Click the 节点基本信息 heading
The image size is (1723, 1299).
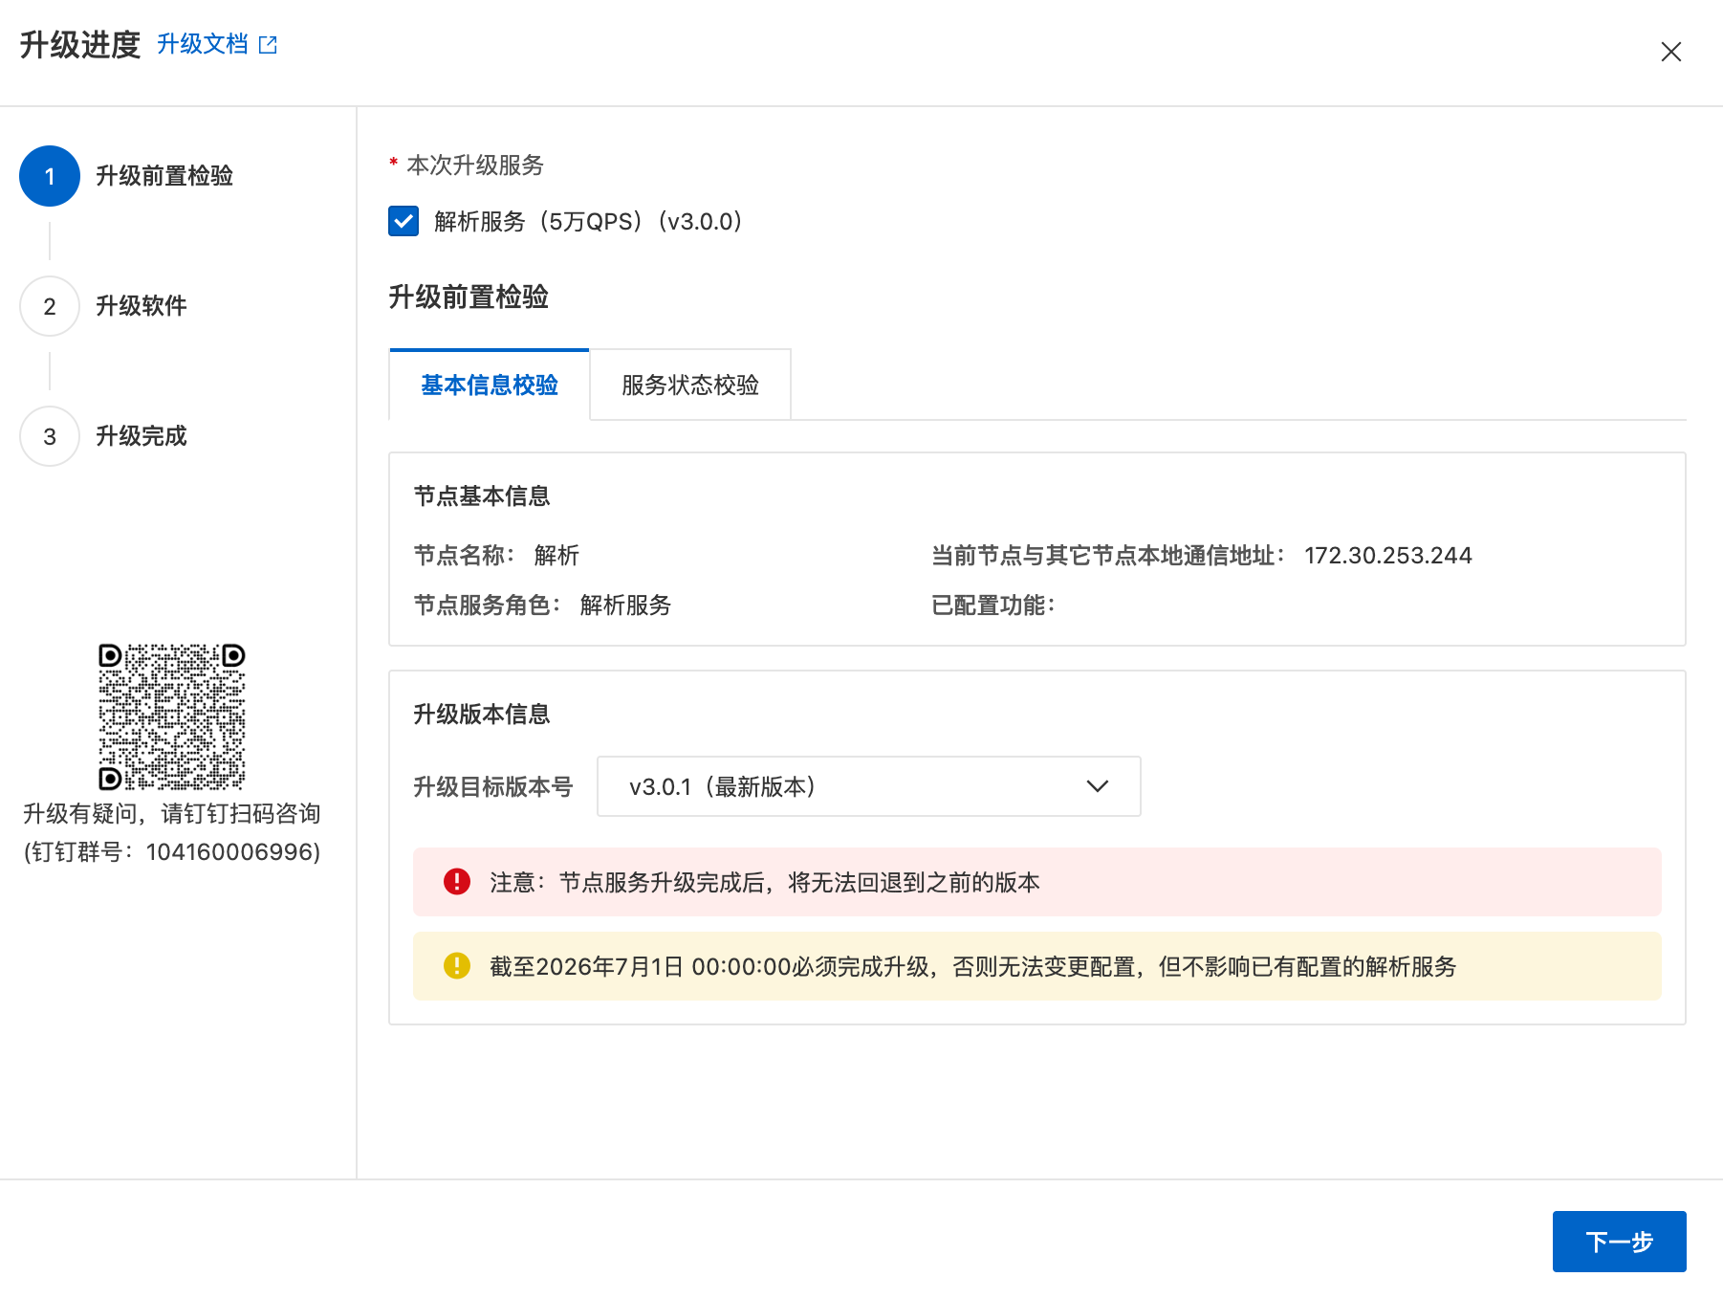tap(482, 496)
